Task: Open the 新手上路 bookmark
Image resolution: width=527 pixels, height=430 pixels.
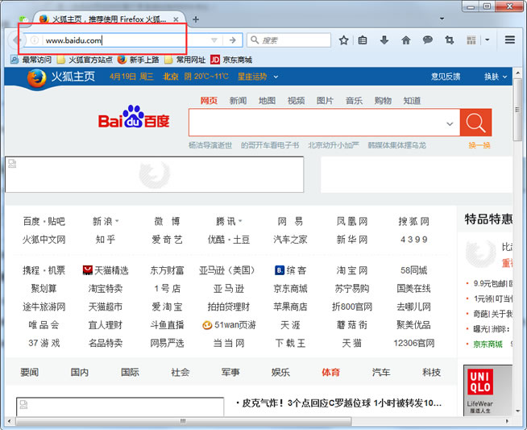Action: 139,60
